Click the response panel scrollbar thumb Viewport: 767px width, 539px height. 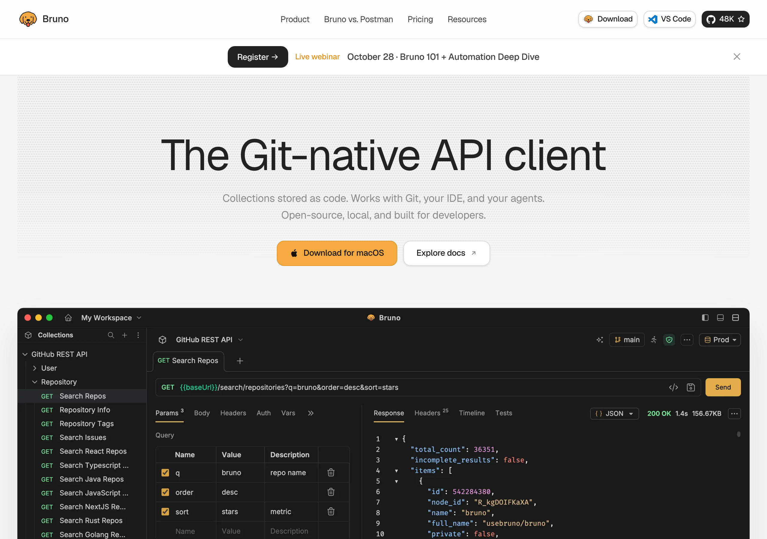pyautogui.click(x=739, y=434)
